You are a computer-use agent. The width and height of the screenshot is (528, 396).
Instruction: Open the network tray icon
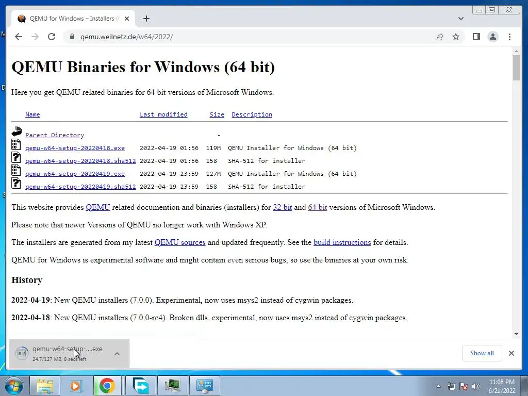(451, 386)
